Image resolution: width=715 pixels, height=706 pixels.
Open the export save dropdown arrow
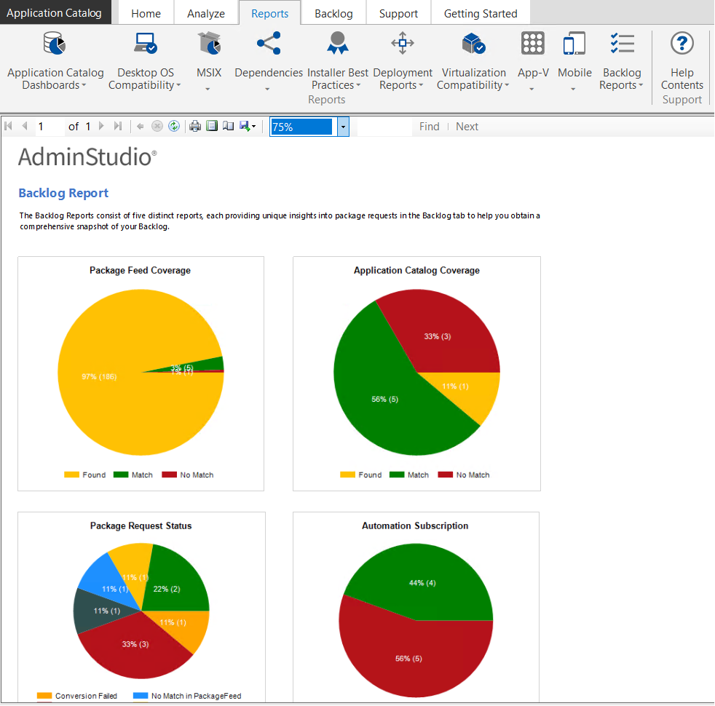(x=254, y=127)
